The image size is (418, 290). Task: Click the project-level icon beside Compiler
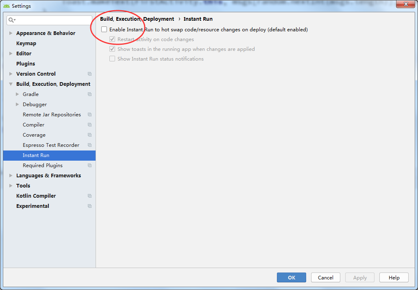90,125
